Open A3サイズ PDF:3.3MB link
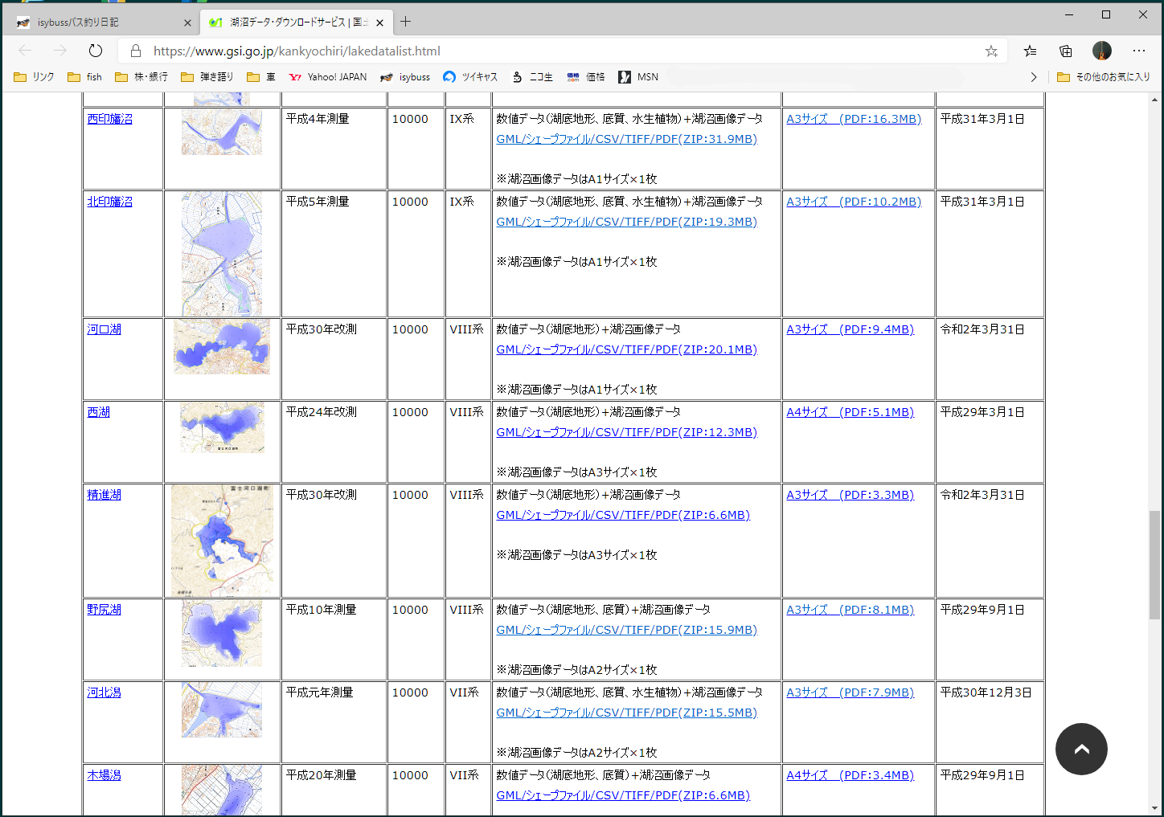The width and height of the screenshot is (1164, 817). [850, 495]
